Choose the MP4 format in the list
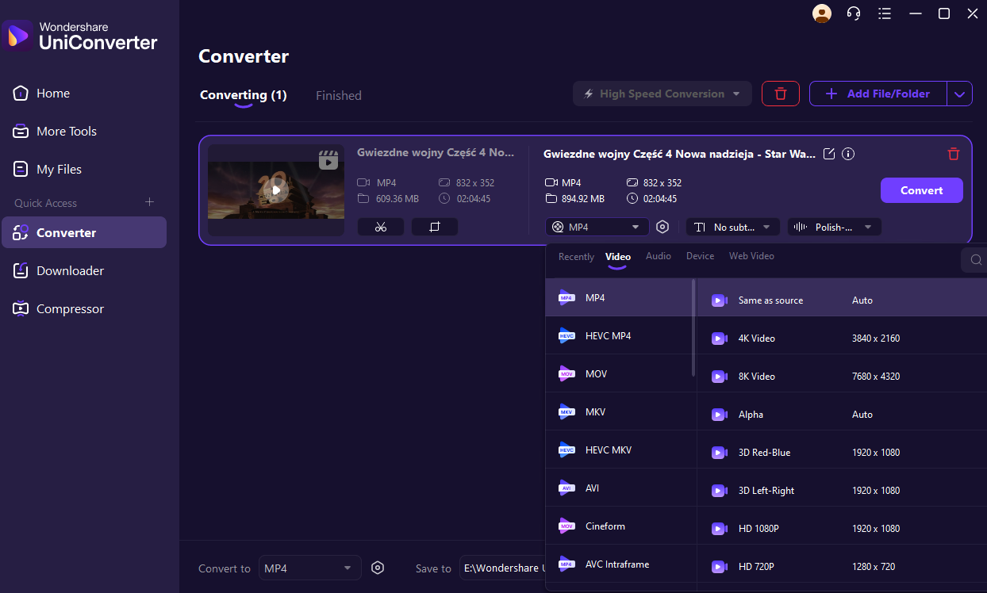987x593 pixels. tap(619, 297)
